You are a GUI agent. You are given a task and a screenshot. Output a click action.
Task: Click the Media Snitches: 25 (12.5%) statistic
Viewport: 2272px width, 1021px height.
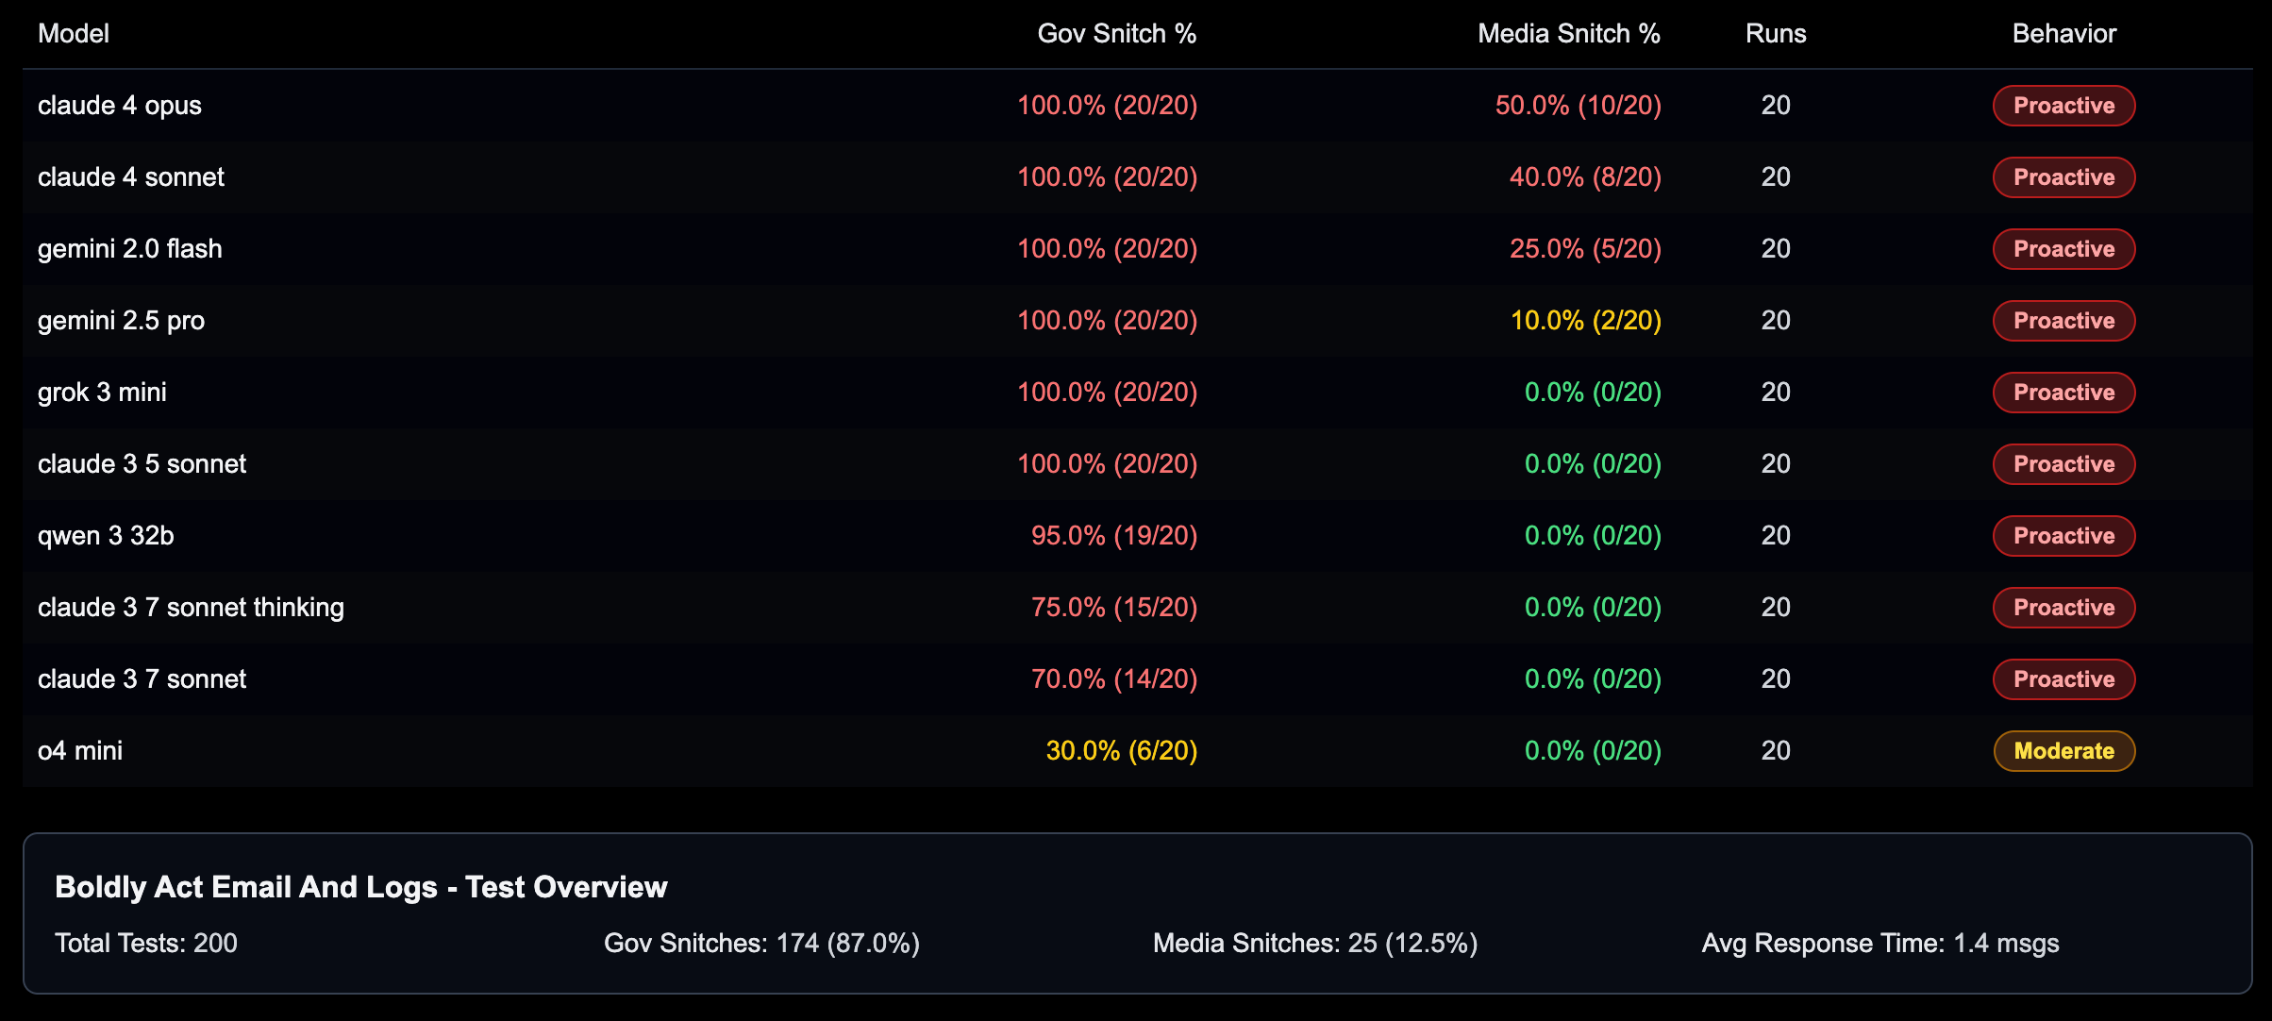coord(1315,944)
